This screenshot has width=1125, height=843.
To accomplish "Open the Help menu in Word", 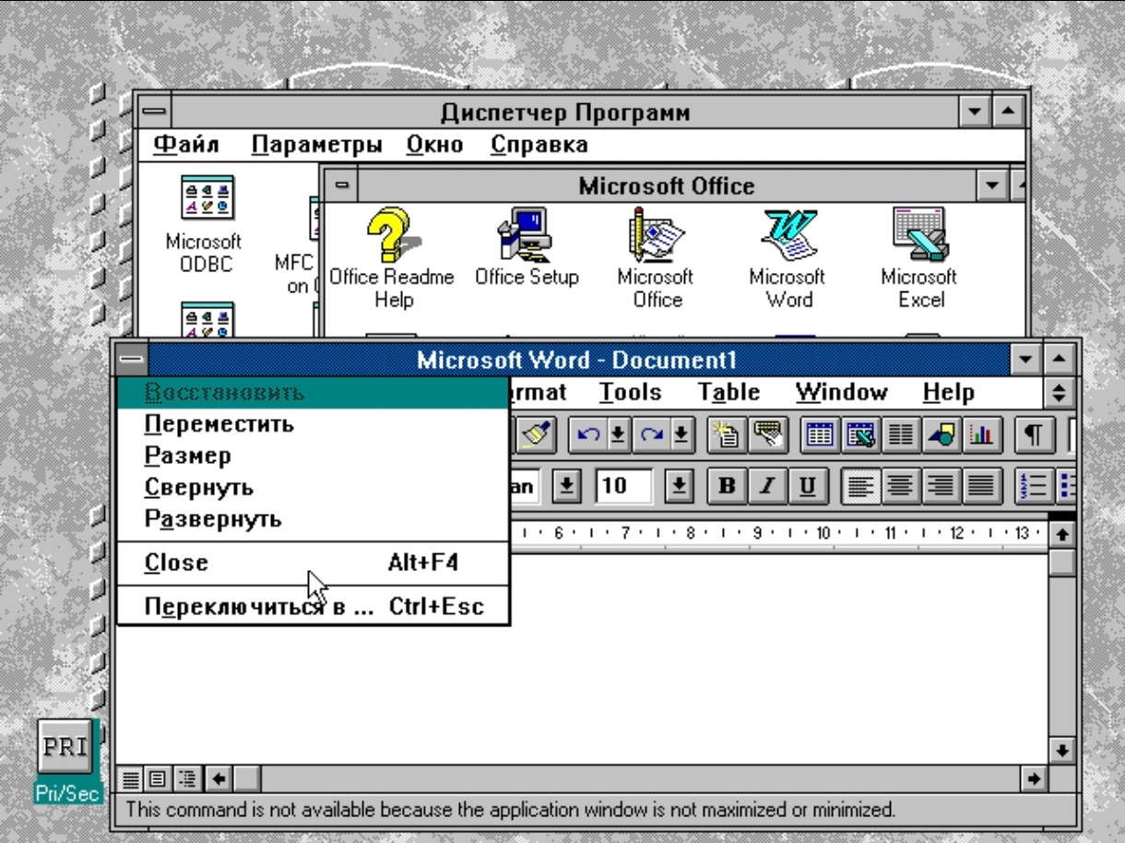I will [949, 393].
